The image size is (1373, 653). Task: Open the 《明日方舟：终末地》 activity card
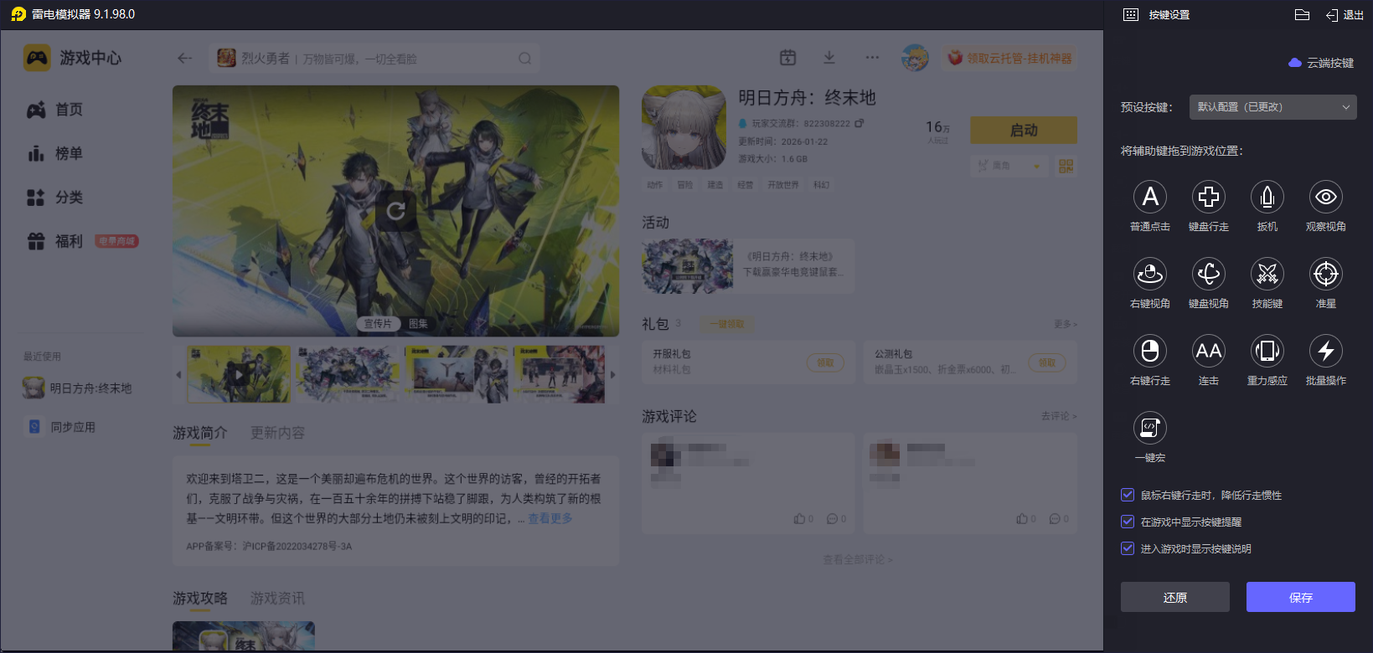pyautogui.click(x=748, y=265)
